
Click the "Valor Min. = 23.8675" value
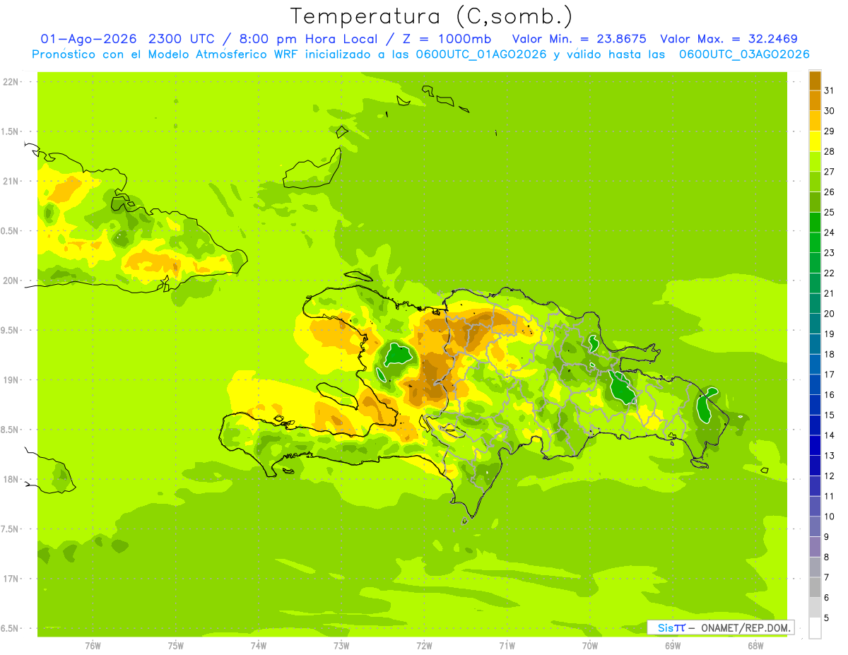tap(579, 39)
